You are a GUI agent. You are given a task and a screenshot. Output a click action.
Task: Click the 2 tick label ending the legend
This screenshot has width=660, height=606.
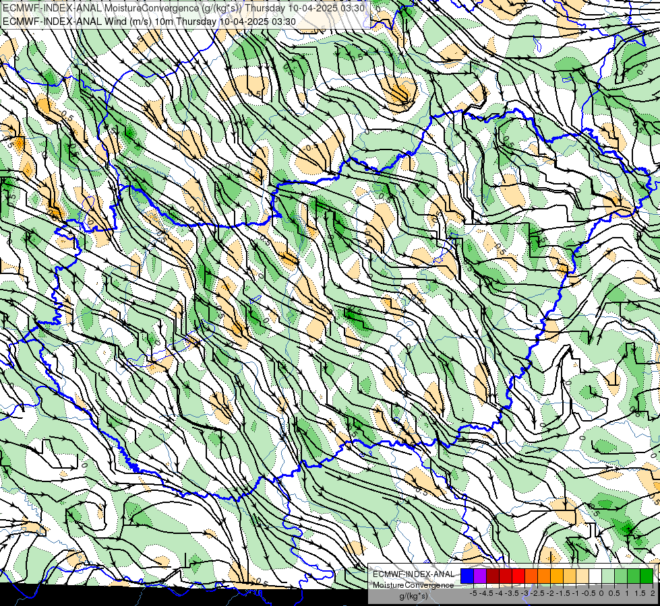[x=653, y=593]
